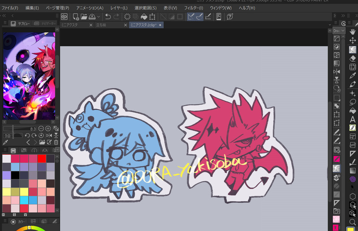Click the sub view reference image thumbnail
Screen dimensions: 358x231
(29, 76)
